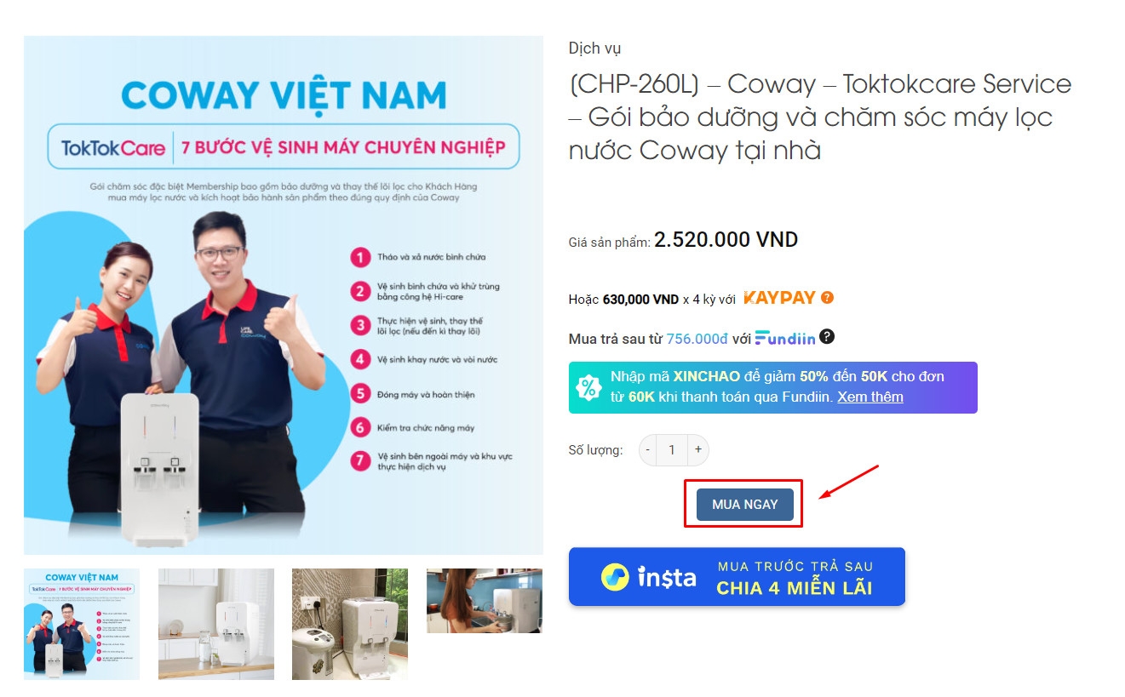Click the Kaypay logo

coord(779,298)
